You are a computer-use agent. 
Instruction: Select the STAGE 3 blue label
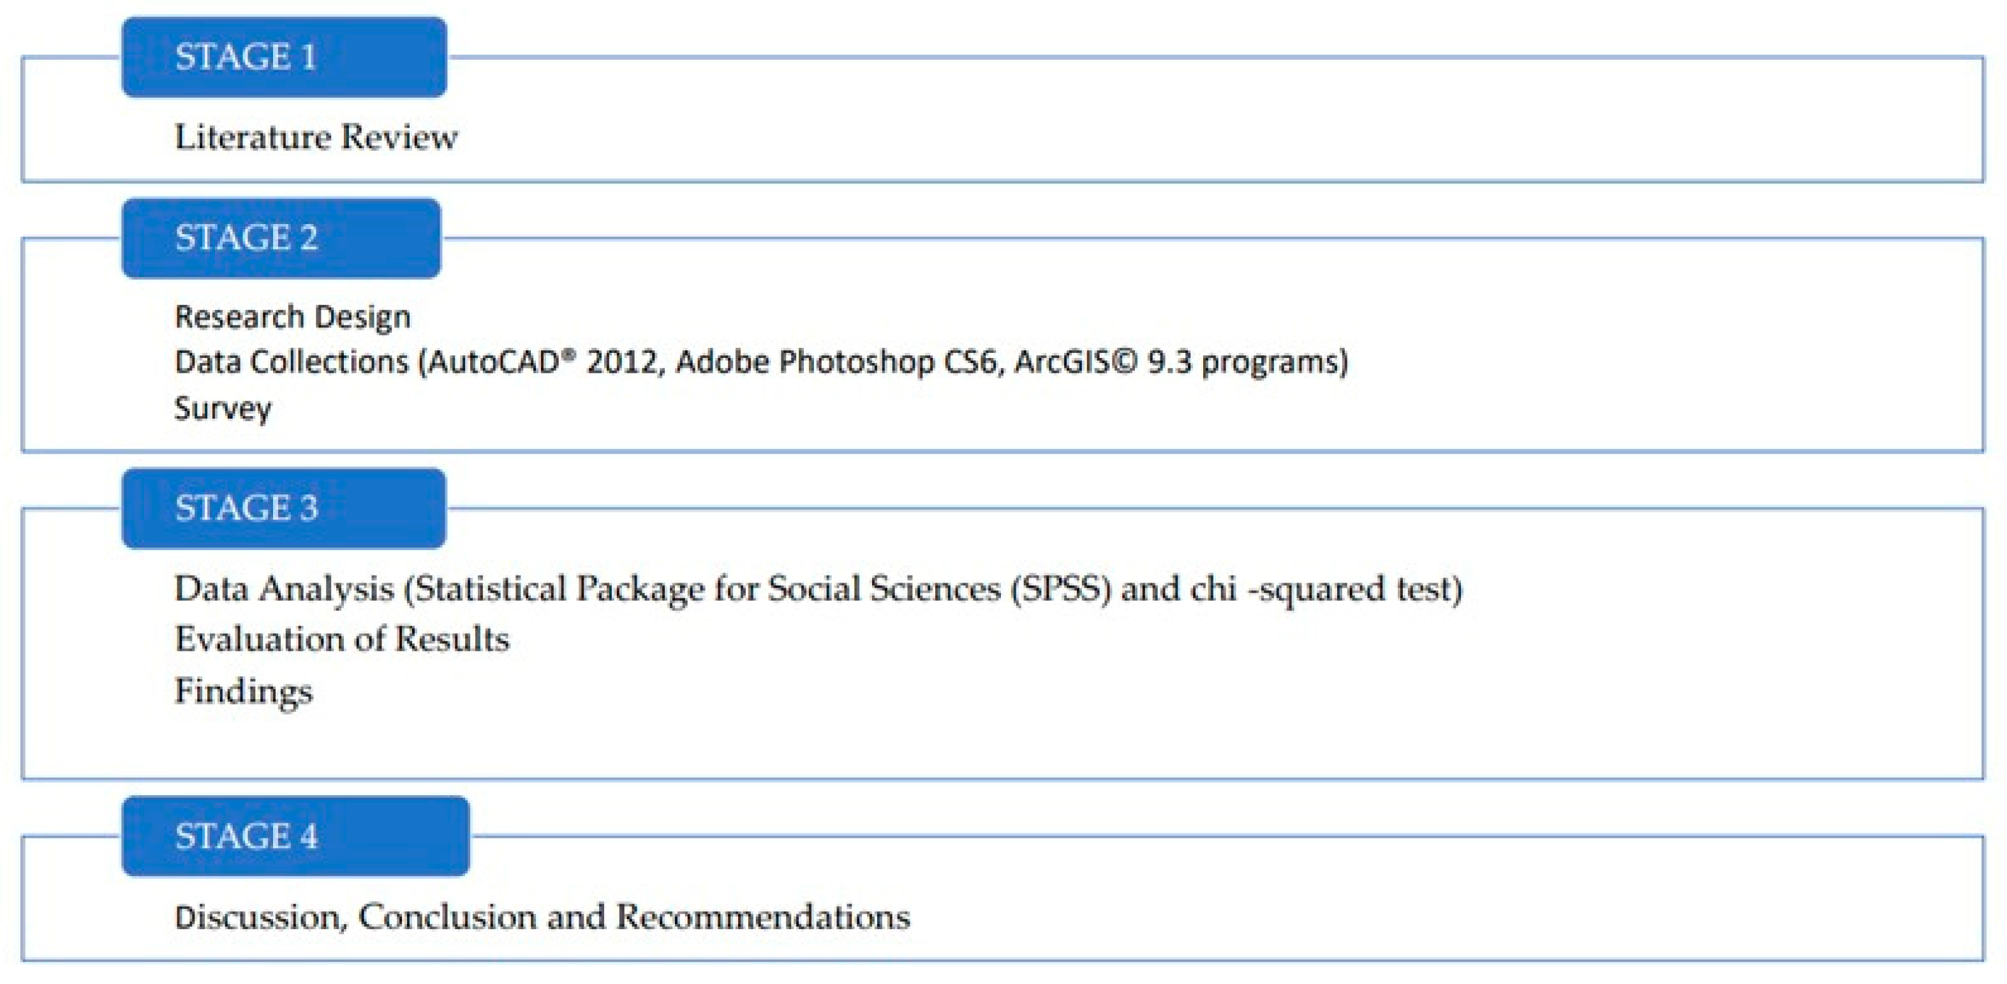pyautogui.click(x=284, y=508)
